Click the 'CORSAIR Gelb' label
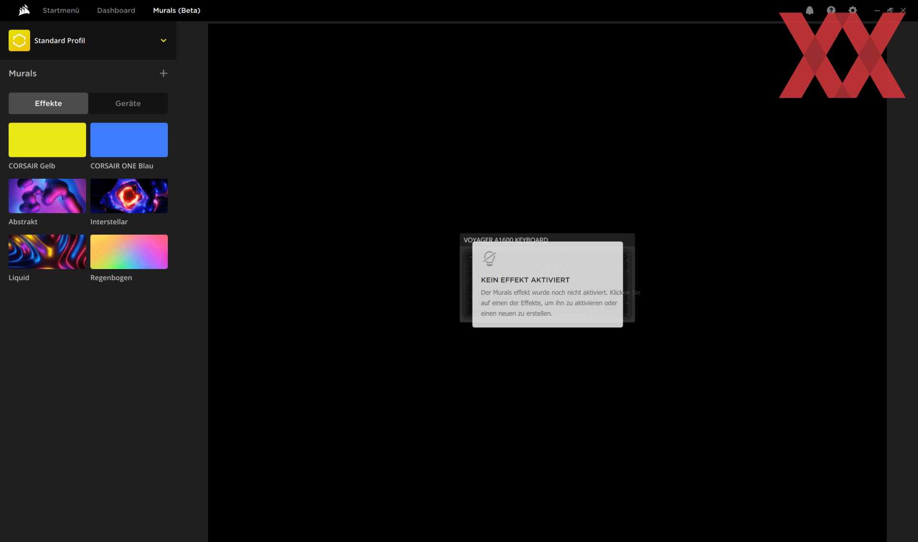 click(32, 166)
